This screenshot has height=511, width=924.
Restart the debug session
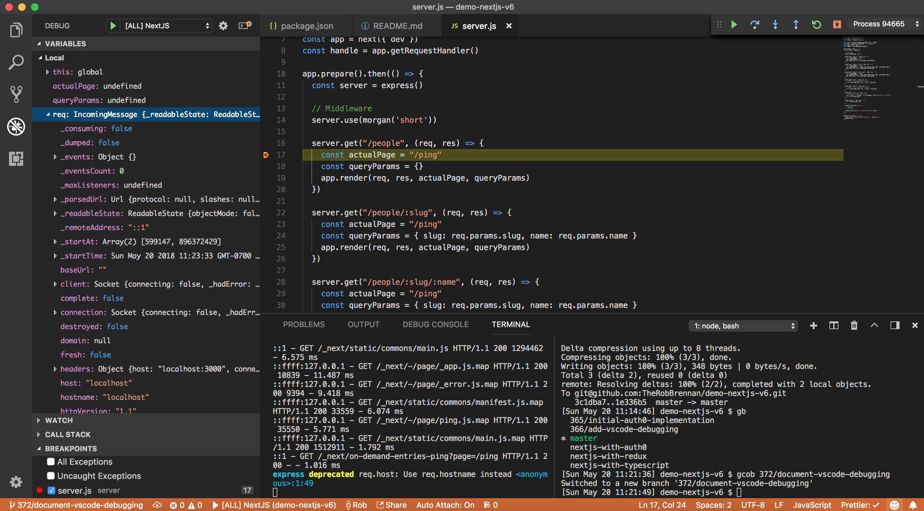pos(816,24)
